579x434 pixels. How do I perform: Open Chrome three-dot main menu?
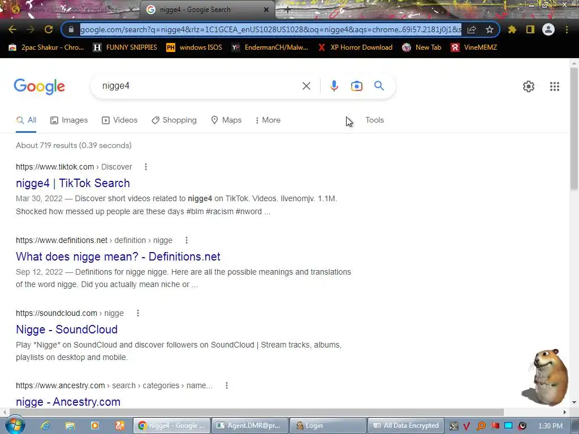click(567, 29)
